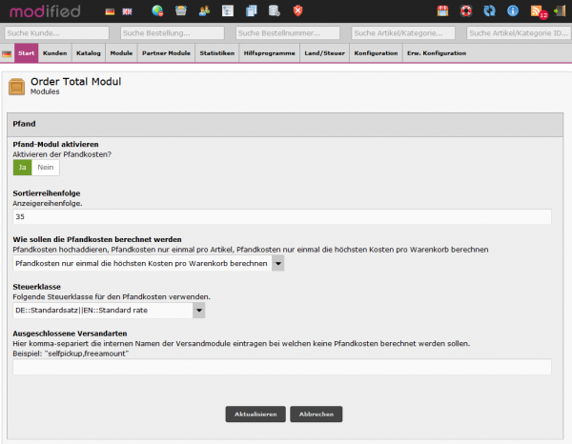The image size is (572, 444).
Task: Click the customers (people) icon in top bar
Action: [204, 11]
